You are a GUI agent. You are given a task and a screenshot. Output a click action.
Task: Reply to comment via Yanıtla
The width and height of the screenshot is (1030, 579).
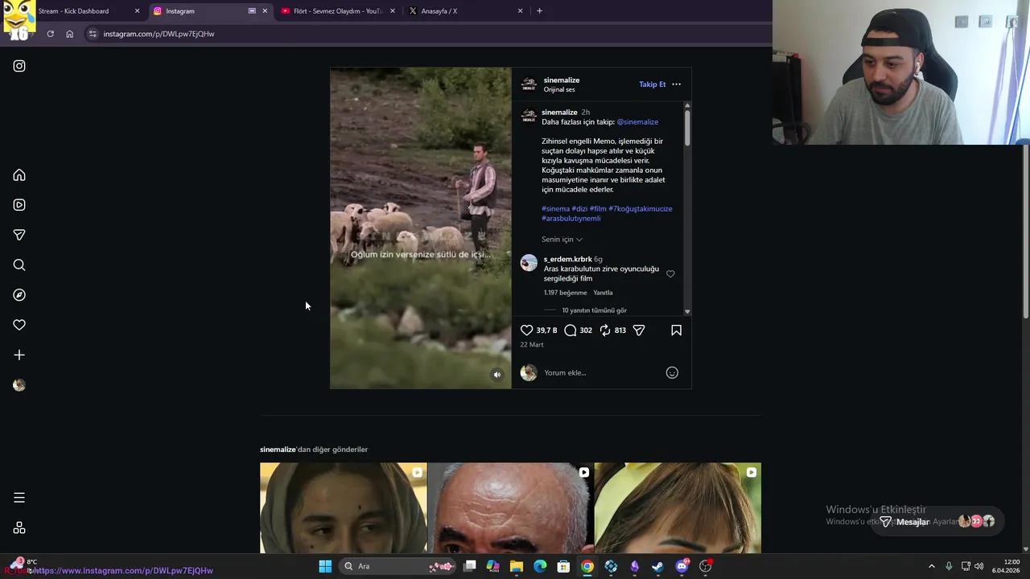click(603, 293)
